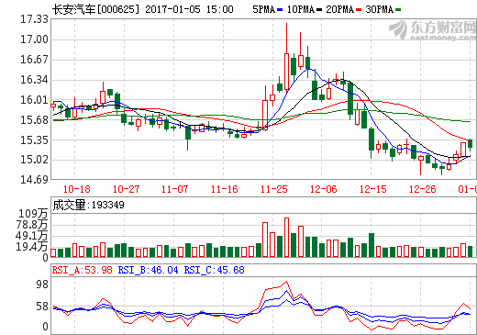Click the 16.67 price axis label
Viewport: 477px width, 335px height.
point(34,60)
